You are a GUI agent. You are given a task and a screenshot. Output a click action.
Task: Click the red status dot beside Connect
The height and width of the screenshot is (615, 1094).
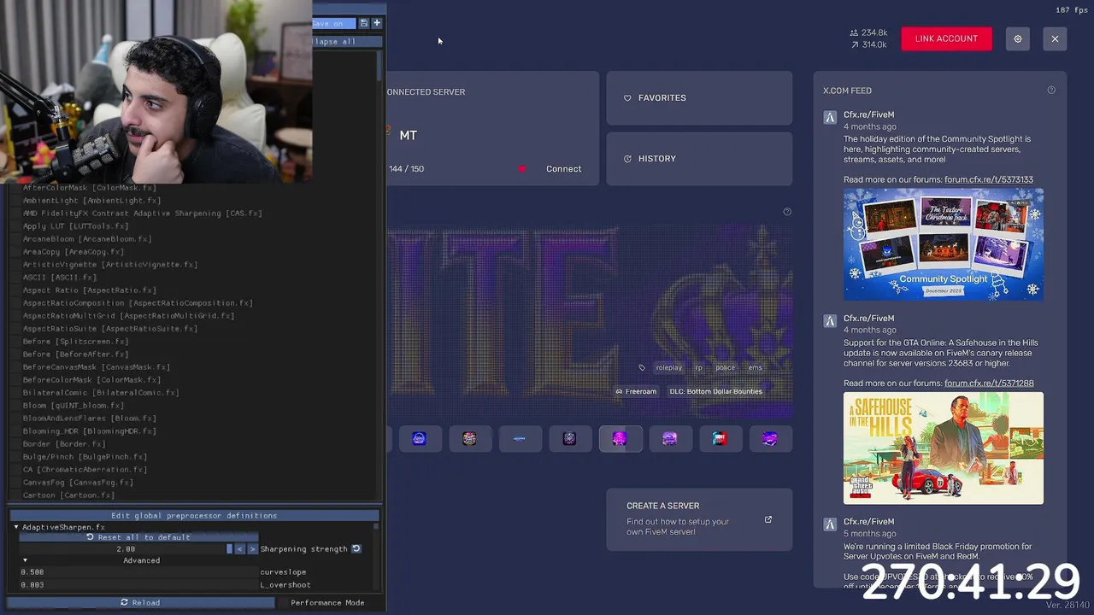point(522,169)
